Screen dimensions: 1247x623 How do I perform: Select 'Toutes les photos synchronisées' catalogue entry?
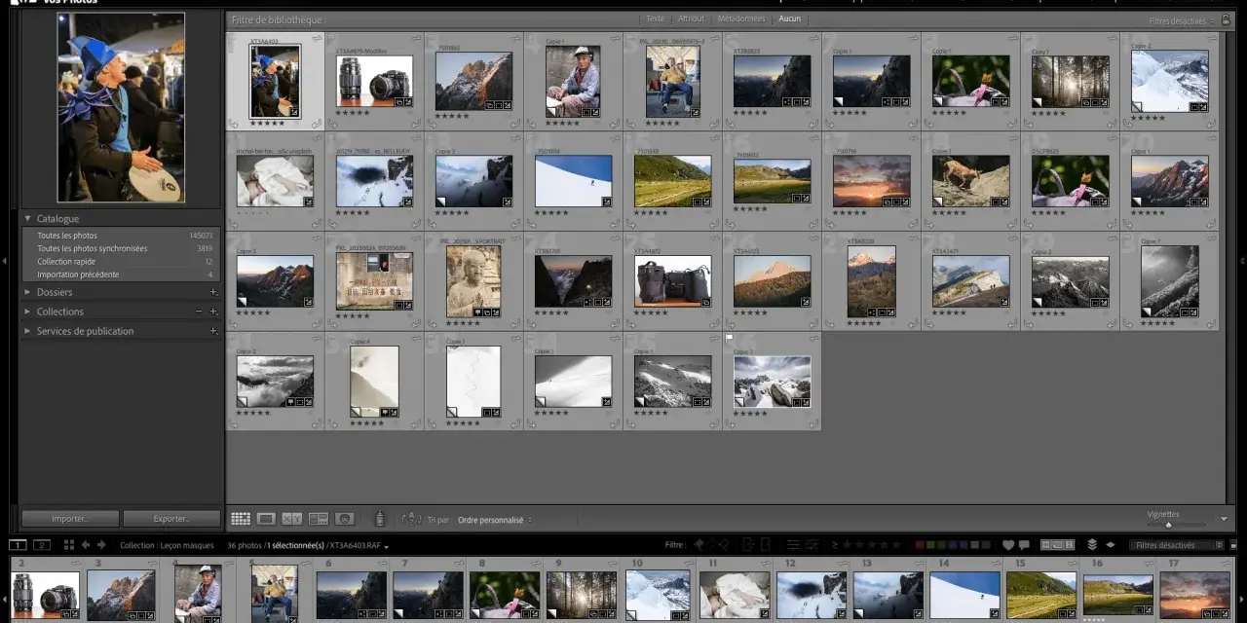[122, 248]
